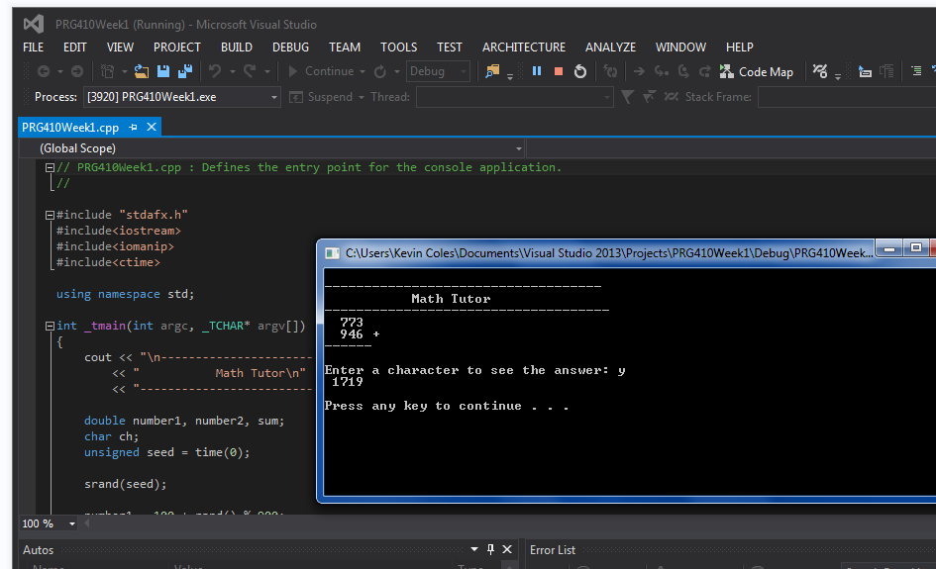Open the WINDOW menu
This screenshot has width=936, height=569.
pos(680,47)
